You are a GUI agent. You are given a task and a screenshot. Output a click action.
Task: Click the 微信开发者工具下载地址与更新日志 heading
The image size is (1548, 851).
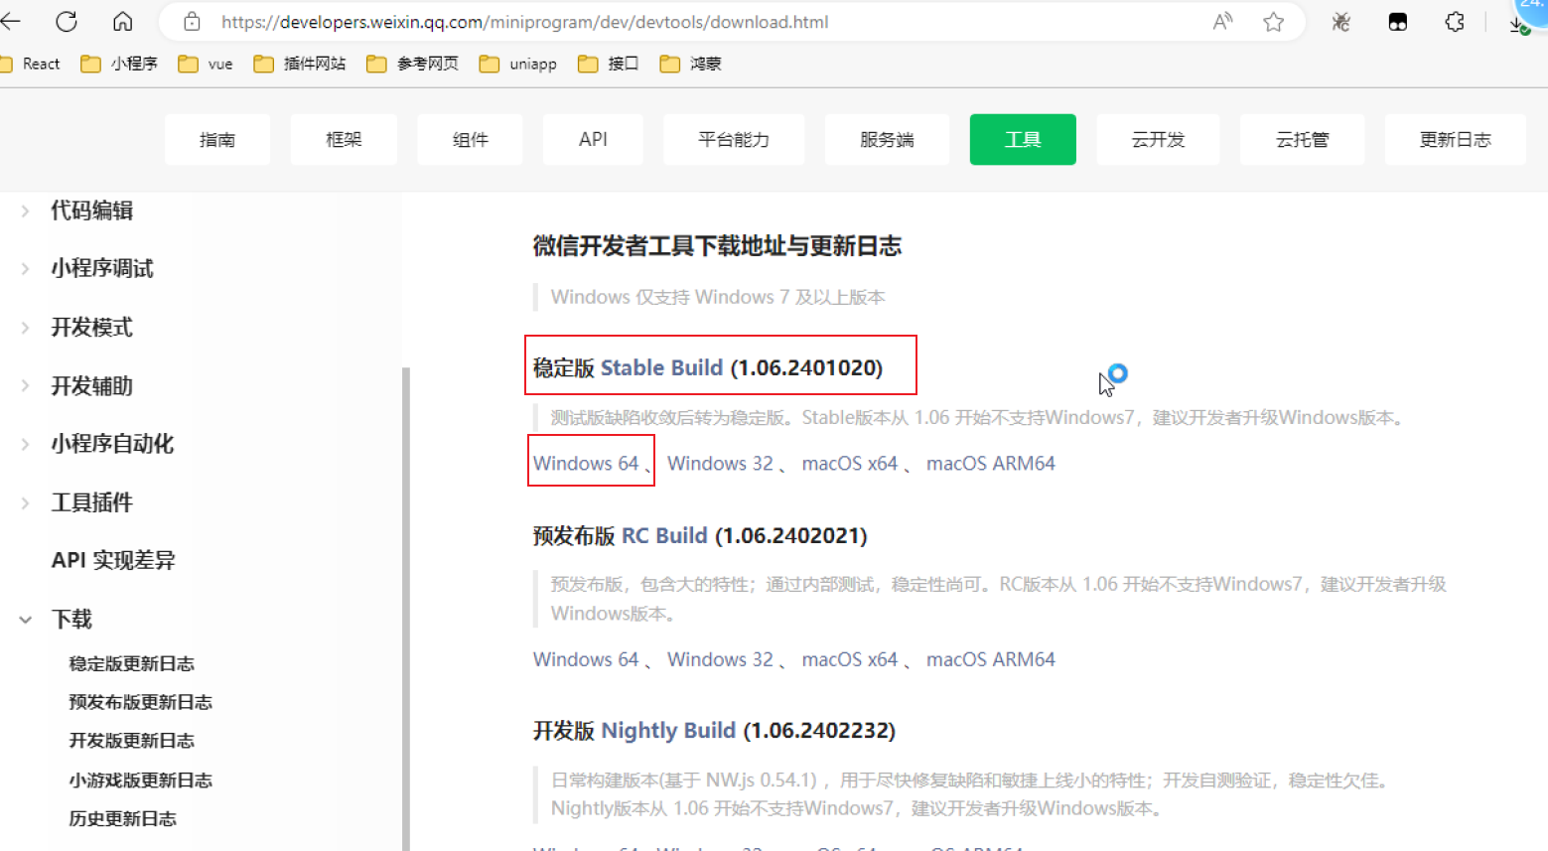tap(717, 246)
